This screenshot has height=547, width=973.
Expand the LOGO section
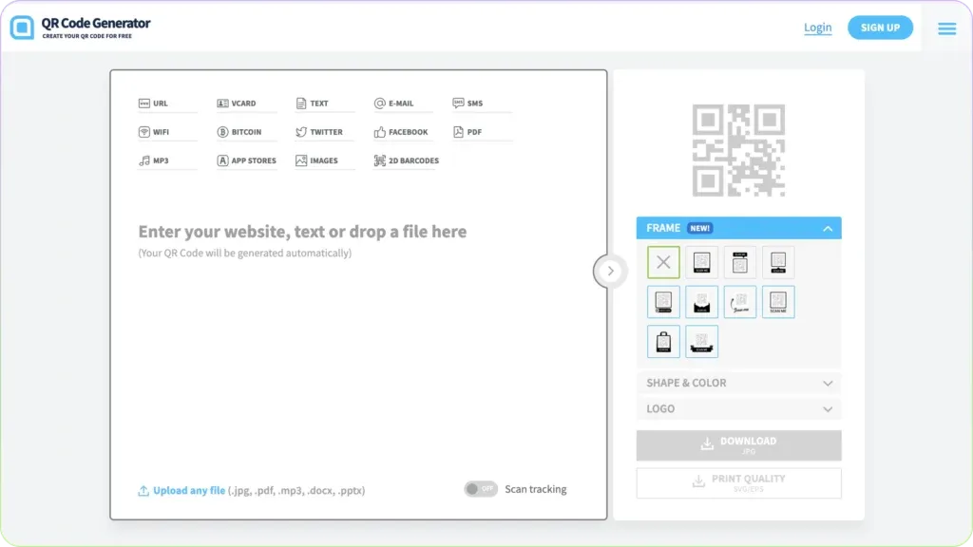(x=738, y=408)
